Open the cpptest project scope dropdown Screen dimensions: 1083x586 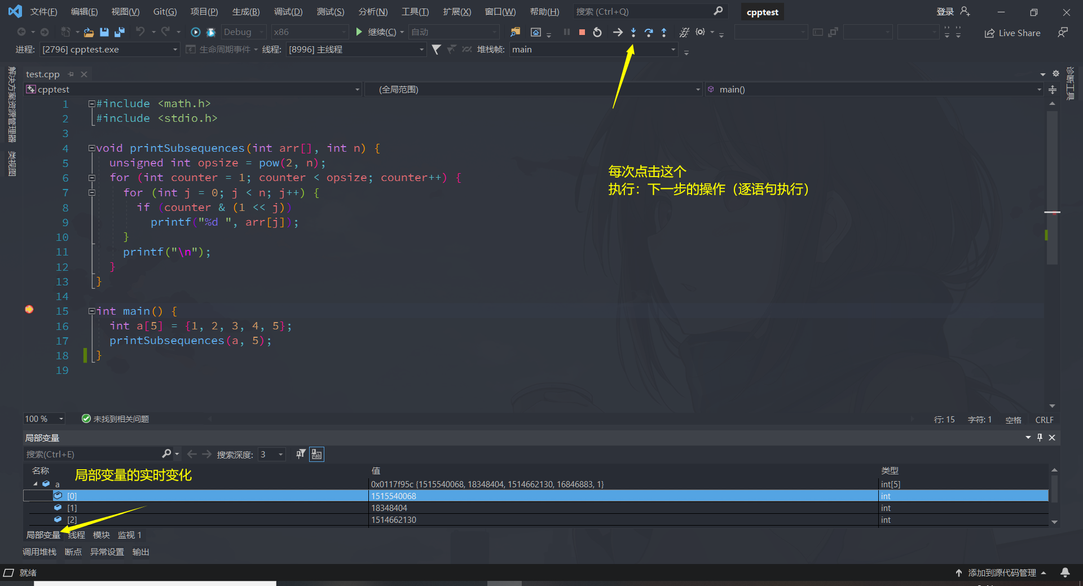click(x=193, y=90)
